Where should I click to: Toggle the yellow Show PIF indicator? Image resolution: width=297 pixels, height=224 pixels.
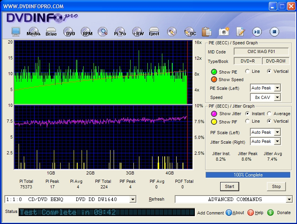click(214, 122)
